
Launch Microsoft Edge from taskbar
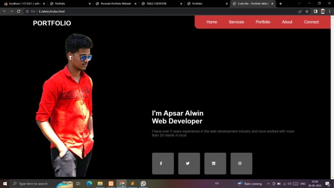click(x=89, y=184)
